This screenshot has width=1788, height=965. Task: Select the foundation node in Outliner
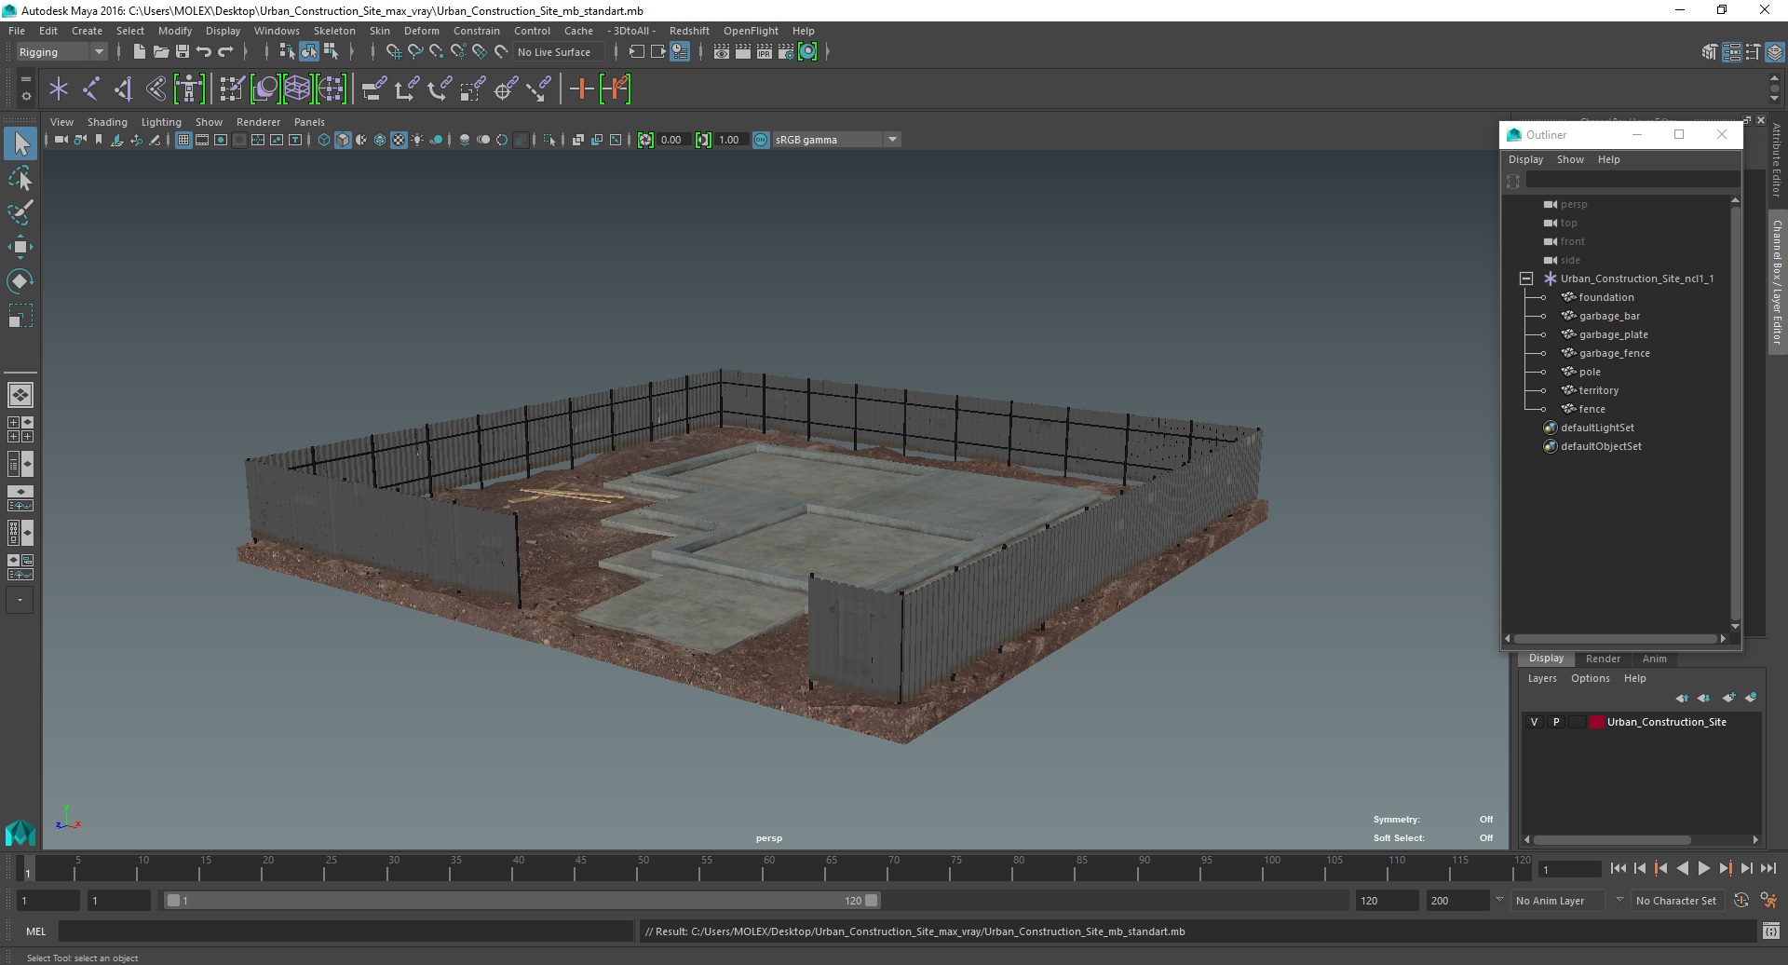tap(1605, 297)
